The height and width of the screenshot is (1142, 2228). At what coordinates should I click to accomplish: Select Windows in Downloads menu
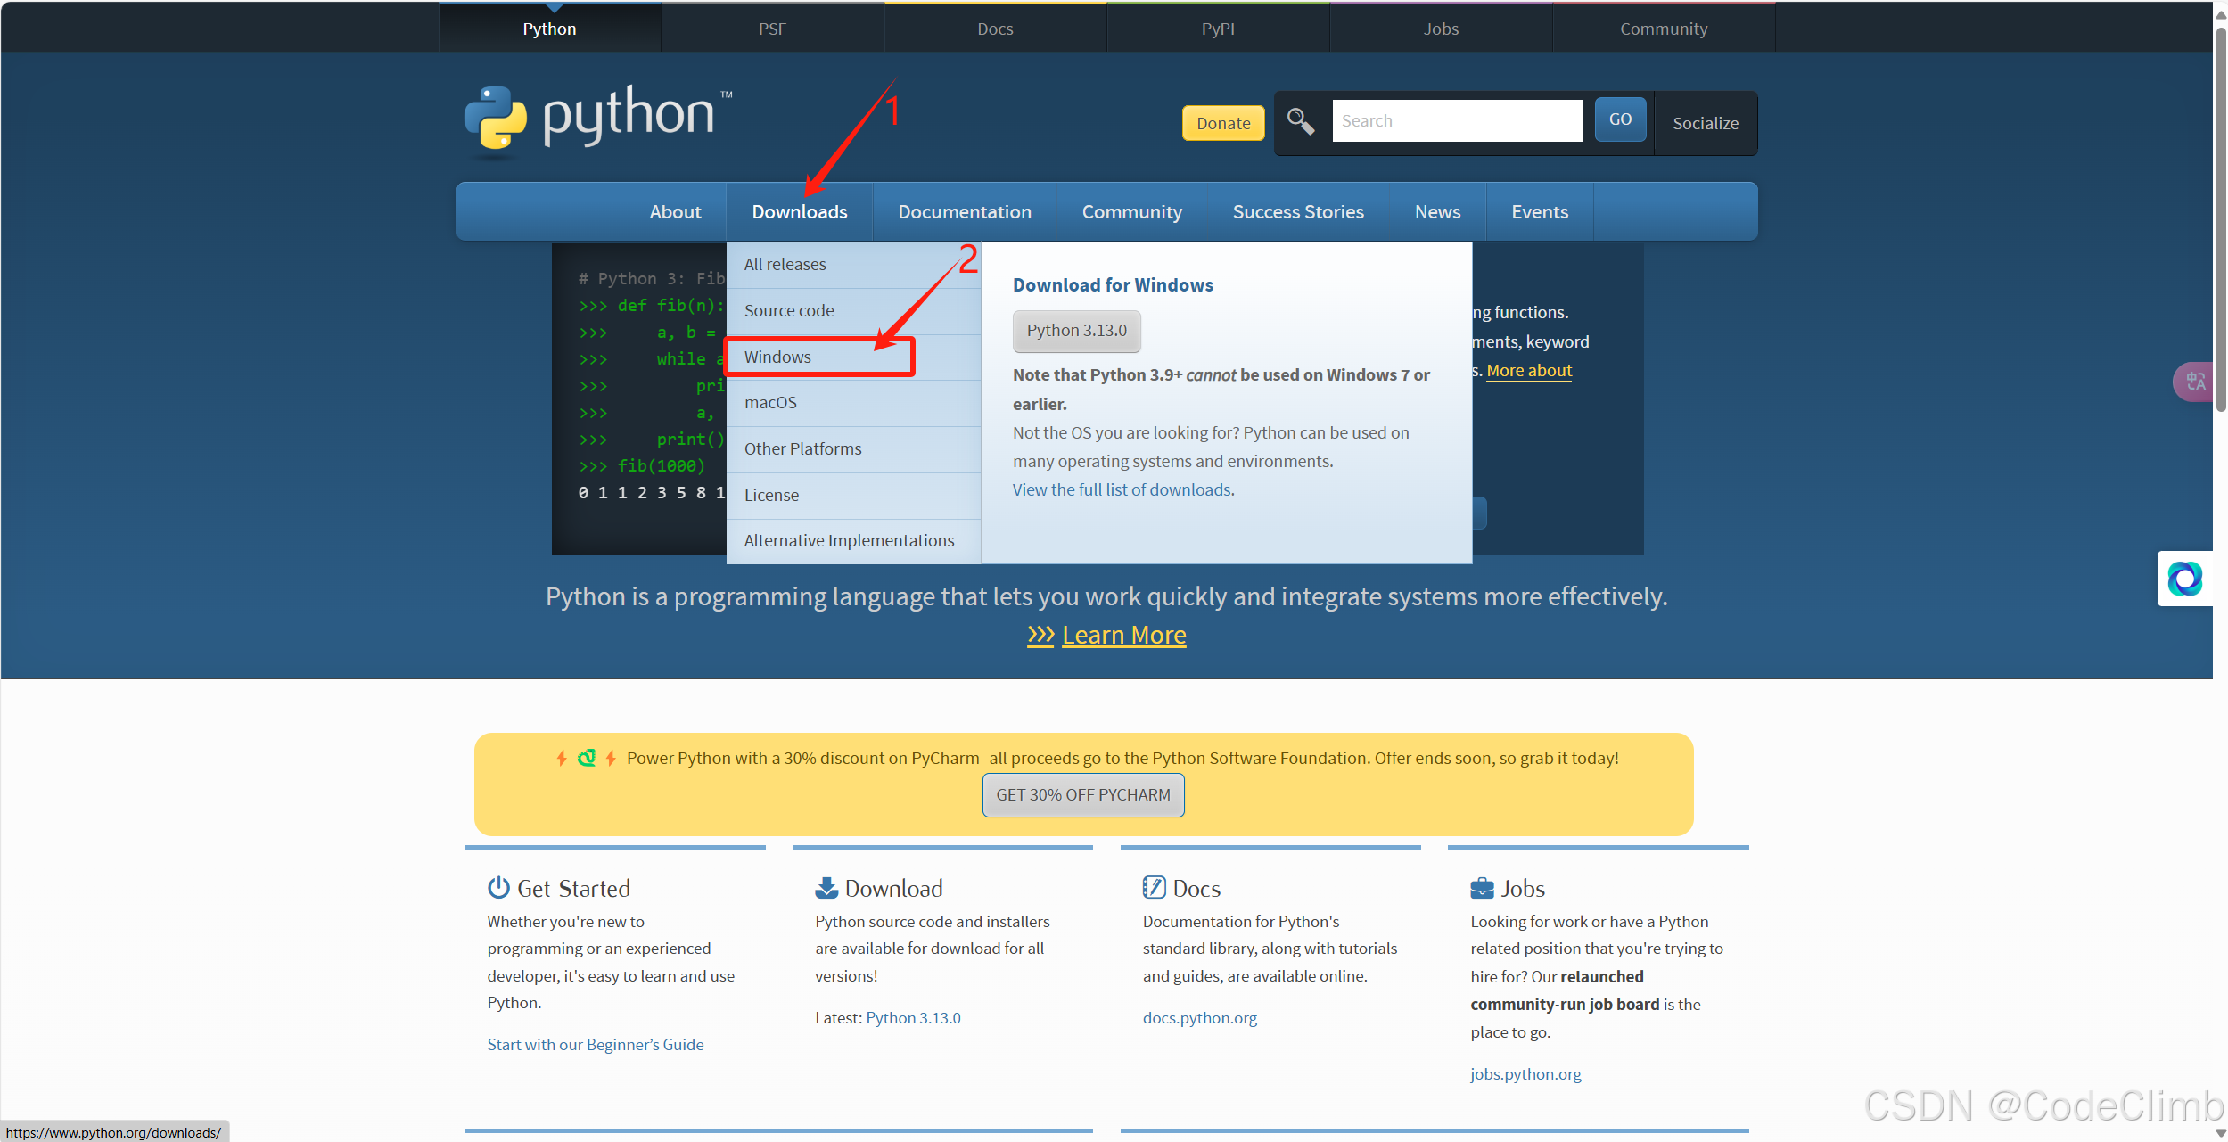point(777,357)
